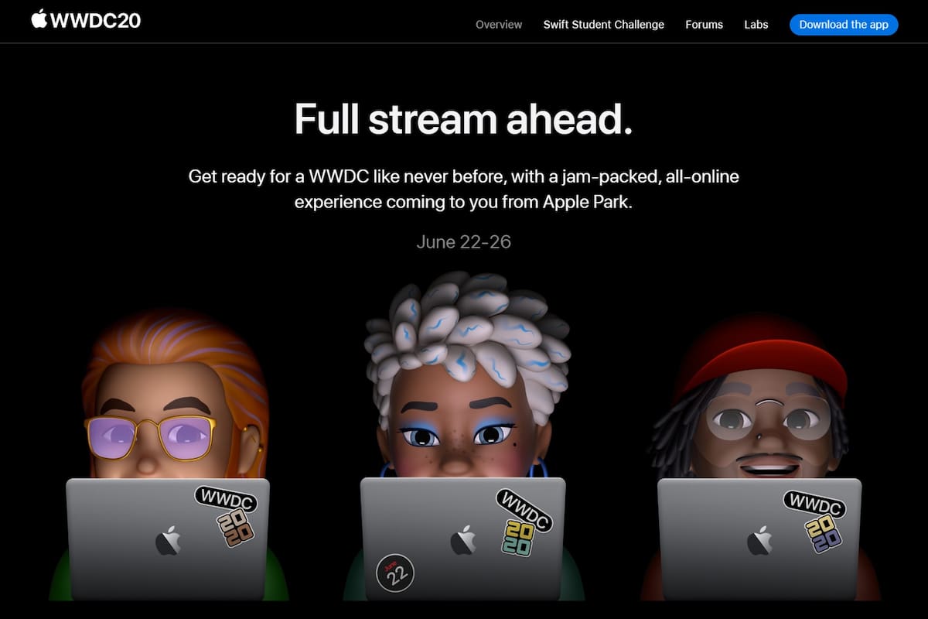The height and width of the screenshot is (619, 928).
Task: Click the jam-packed experience description text
Action: pos(464,189)
